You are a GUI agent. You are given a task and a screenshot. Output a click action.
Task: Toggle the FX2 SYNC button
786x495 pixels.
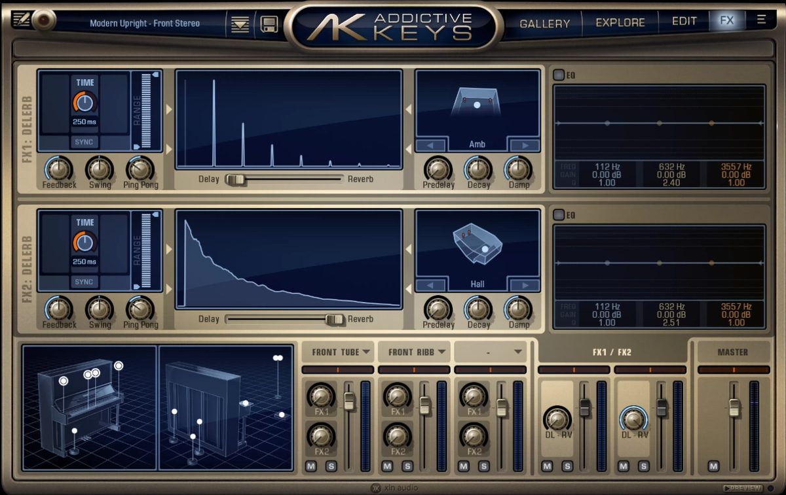pyautogui.click(x=84, y=282)
